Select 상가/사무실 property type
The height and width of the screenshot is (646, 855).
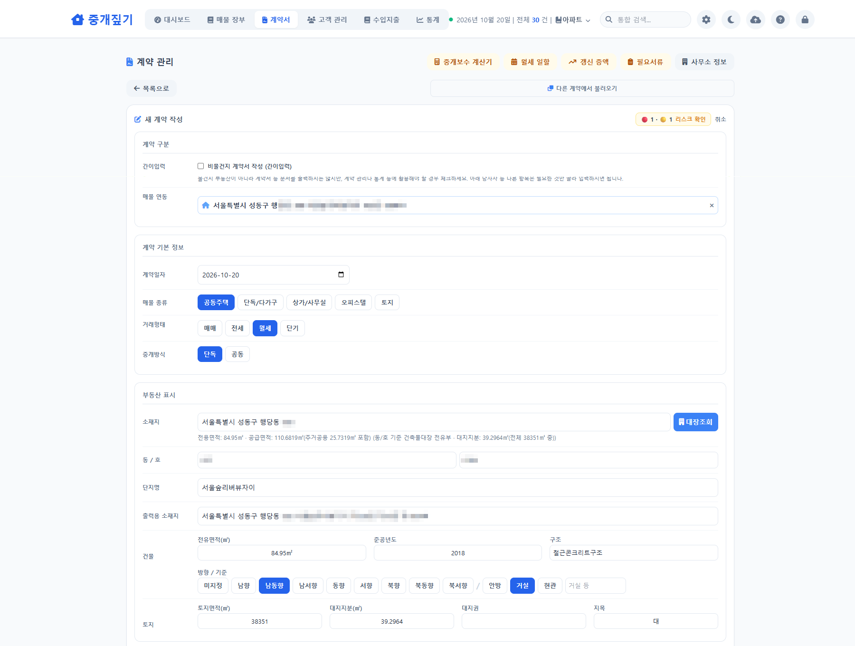pyautogui.click(x=309, y=303)
